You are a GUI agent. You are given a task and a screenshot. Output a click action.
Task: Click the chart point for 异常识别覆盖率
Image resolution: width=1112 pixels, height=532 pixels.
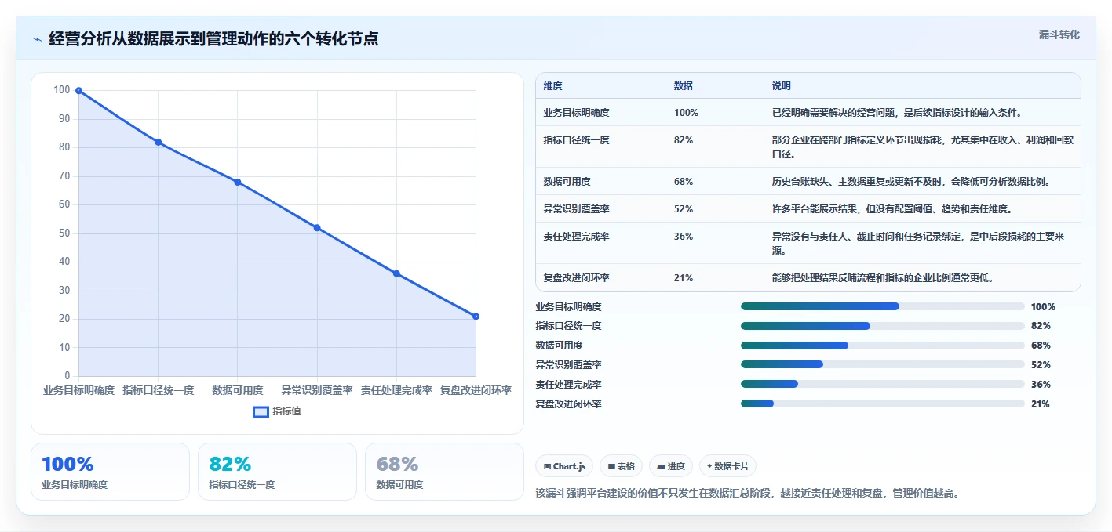point(317,227)
